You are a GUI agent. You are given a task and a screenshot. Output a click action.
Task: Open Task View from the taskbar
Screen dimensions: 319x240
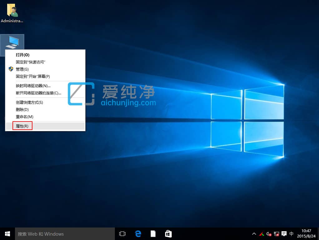[x=122, y=233]
